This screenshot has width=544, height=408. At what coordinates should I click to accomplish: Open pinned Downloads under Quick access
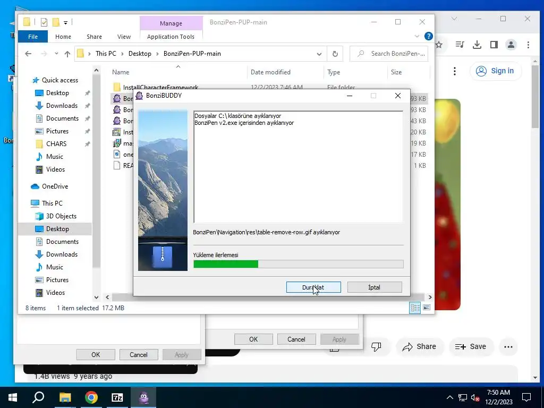(x=62, y=106)
